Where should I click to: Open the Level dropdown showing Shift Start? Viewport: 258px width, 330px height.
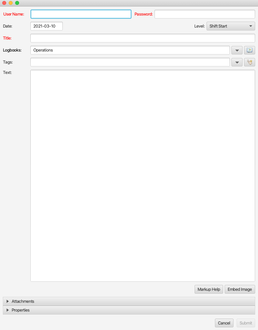(231, 26)
